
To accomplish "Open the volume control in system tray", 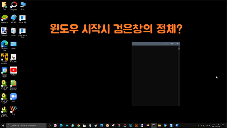I will [207, 126].
